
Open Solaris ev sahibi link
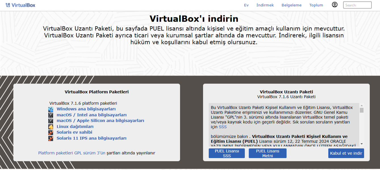[x=74, y=132]
